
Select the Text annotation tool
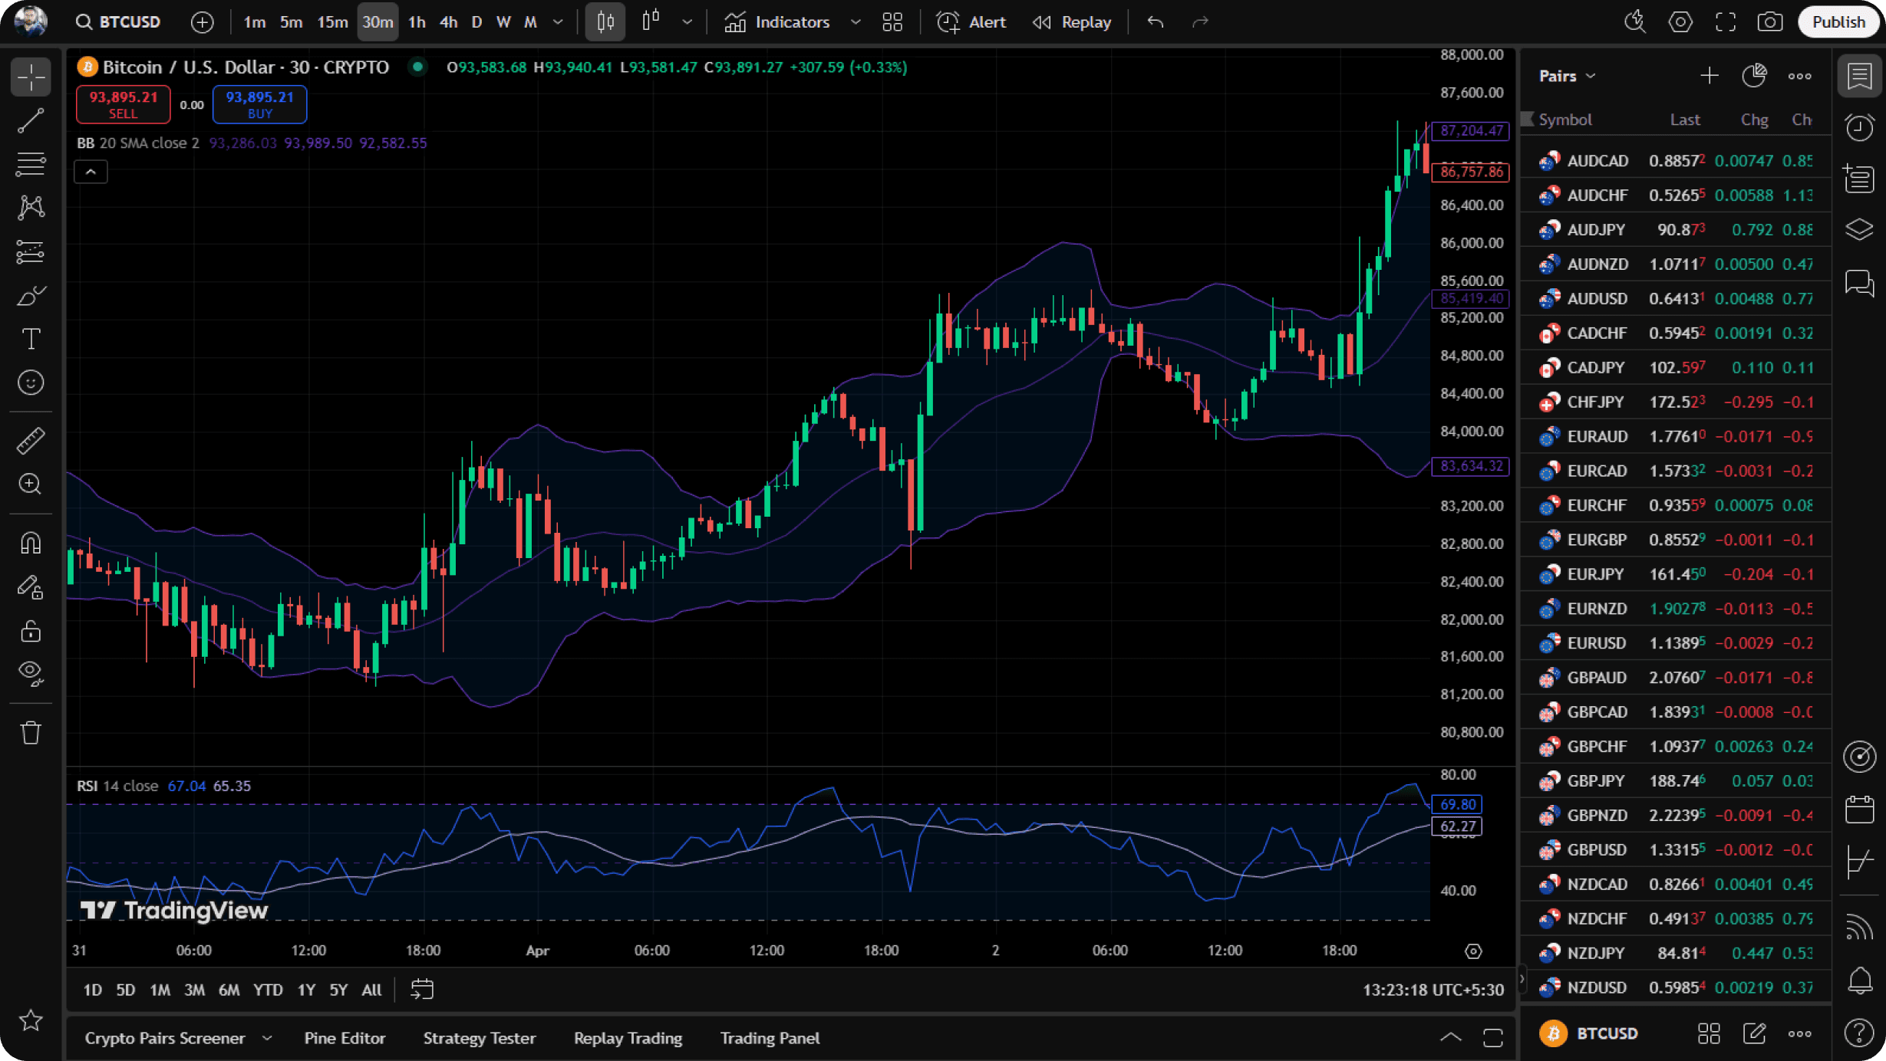click(31, 339)
